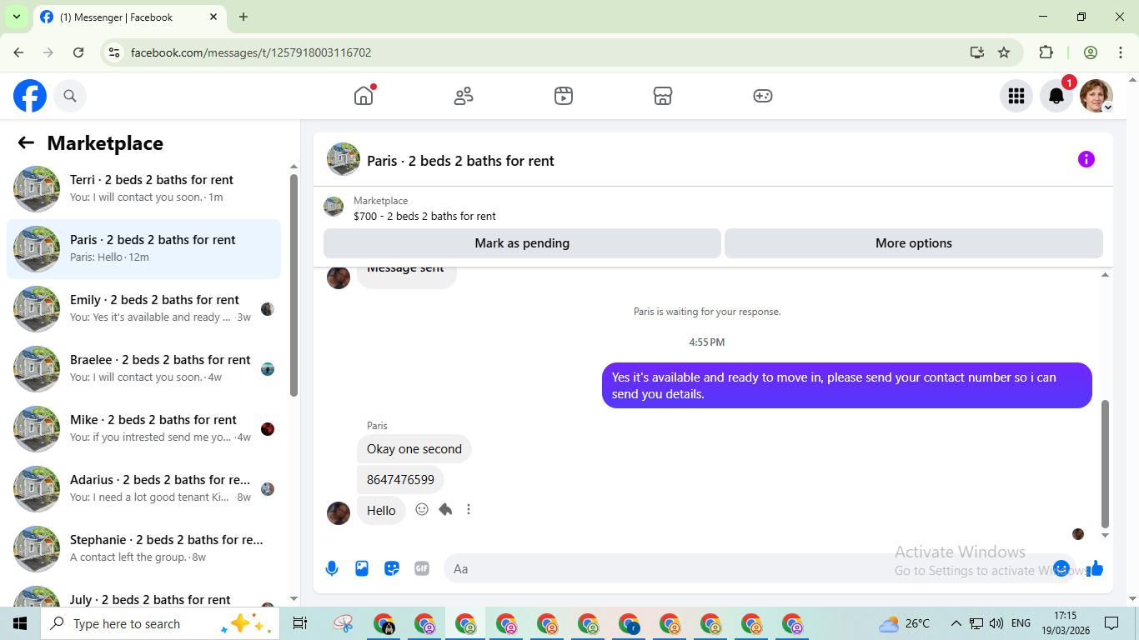This screenshot has width=1139, height=640.
Task: Open Emily's 2 beds 2 baths conversation
Action: point(143,309)
